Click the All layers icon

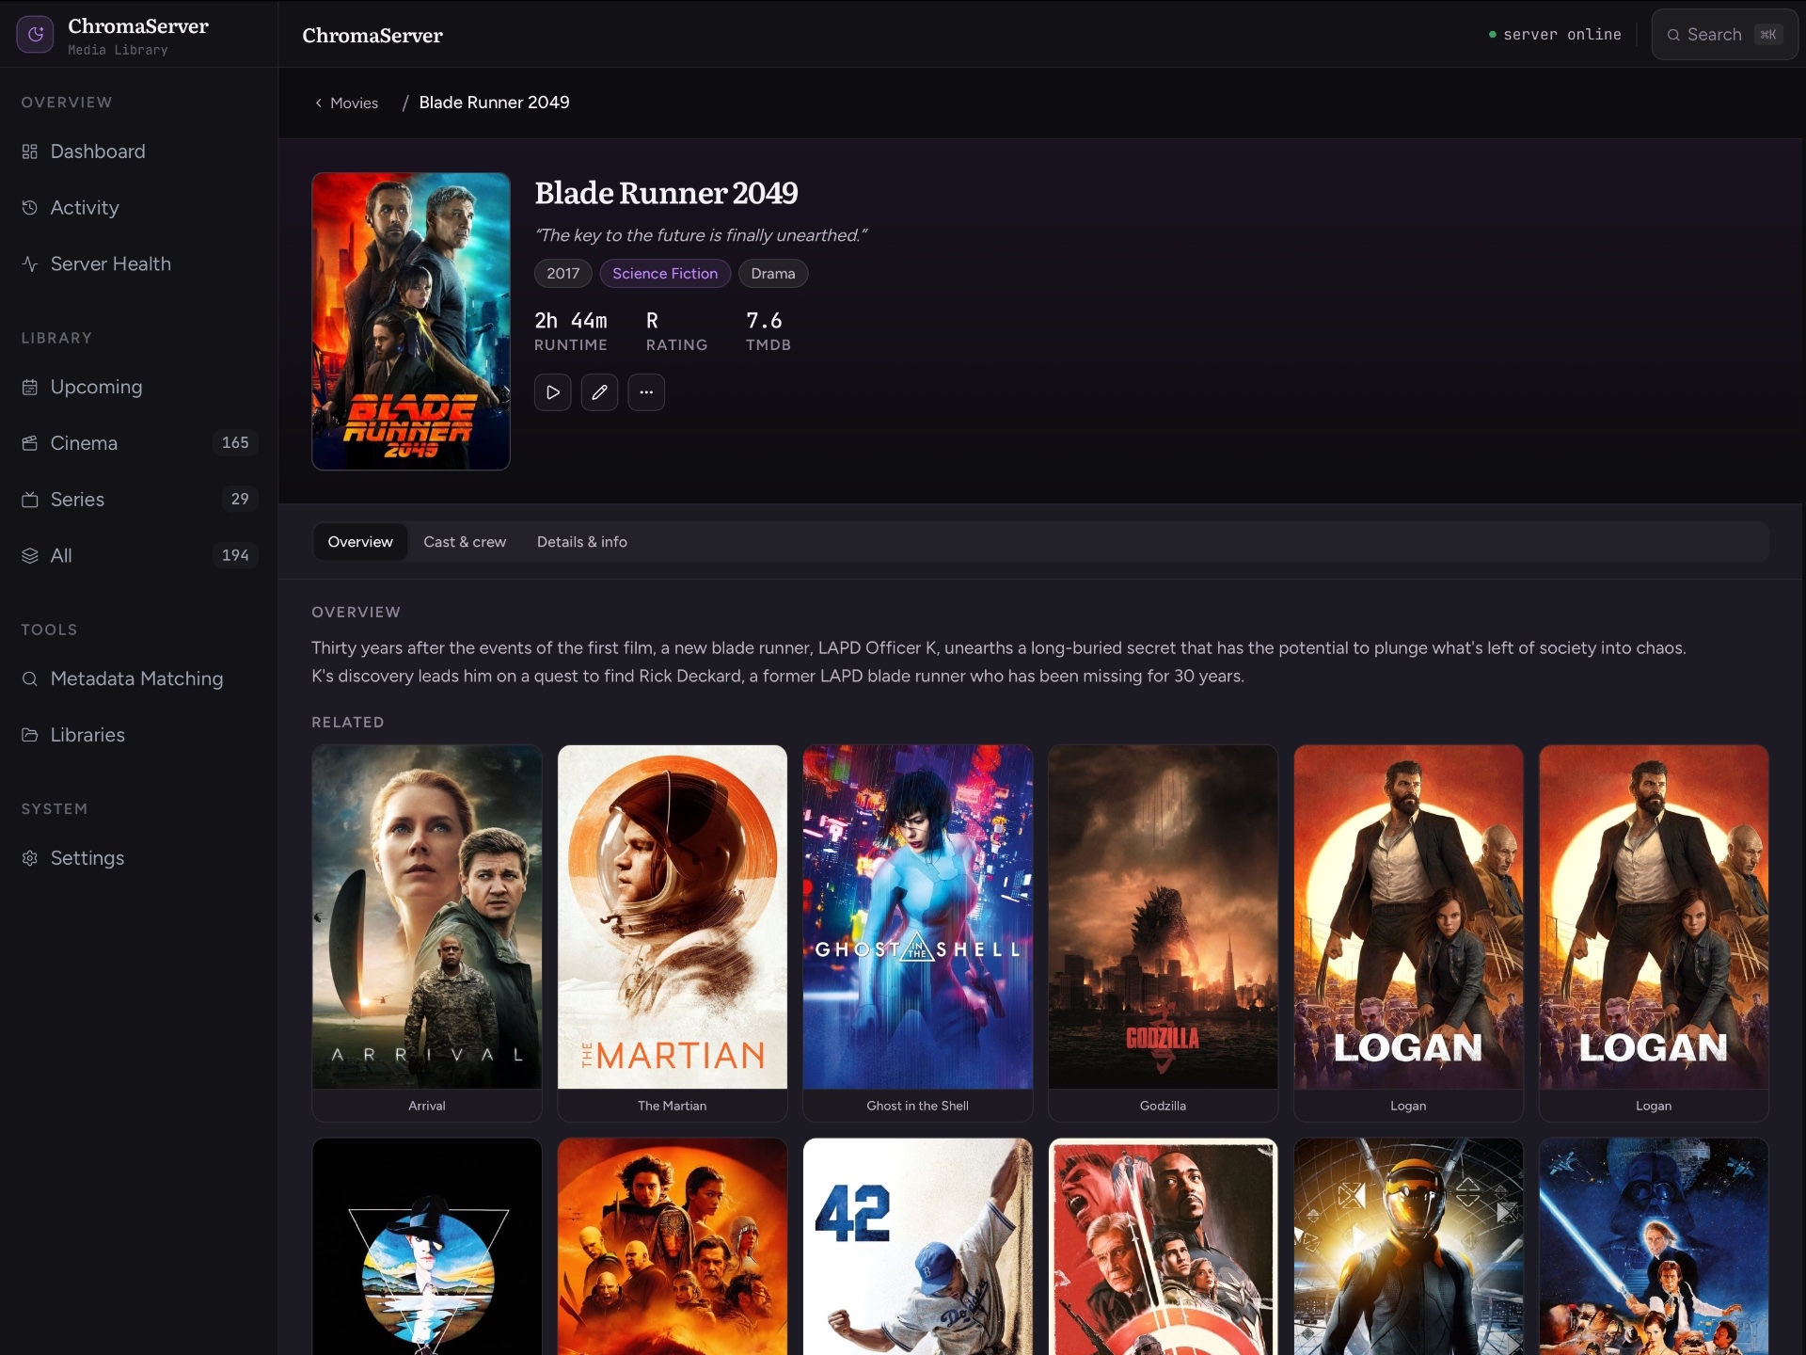coord(30,556)
